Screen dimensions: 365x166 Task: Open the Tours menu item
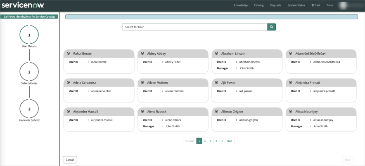coord(330,5)
